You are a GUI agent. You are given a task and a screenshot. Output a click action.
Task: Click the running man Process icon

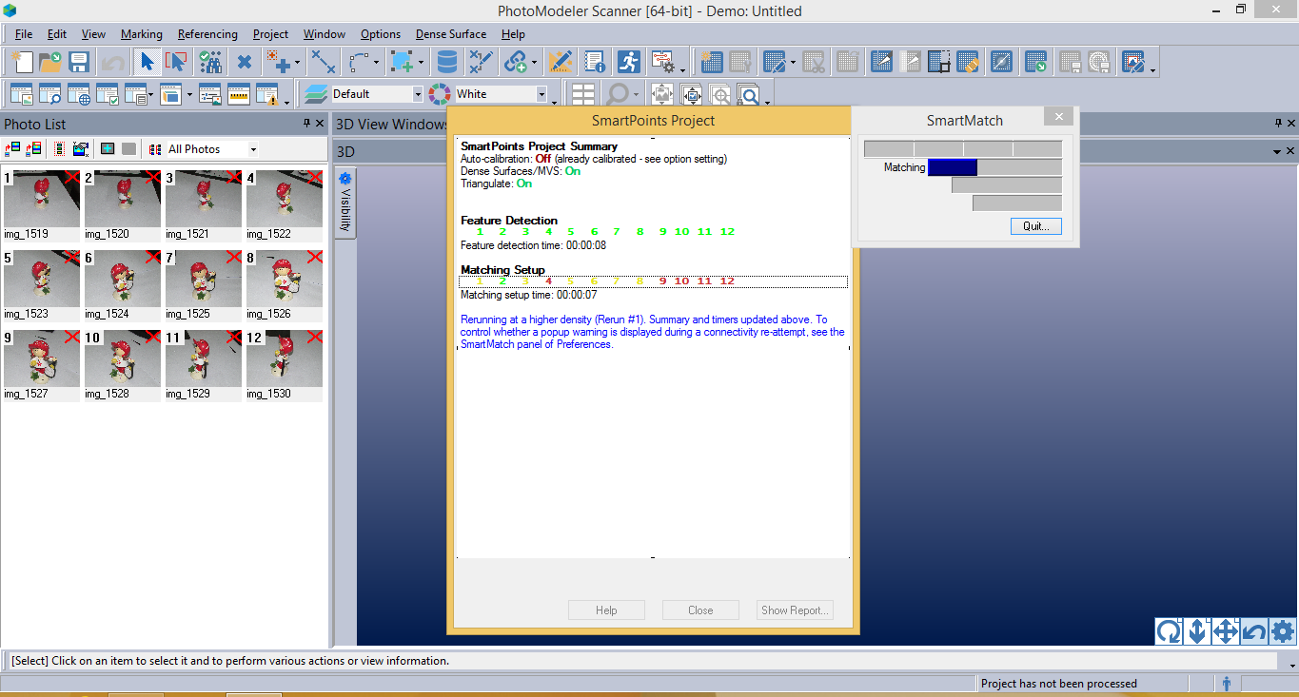628,63
